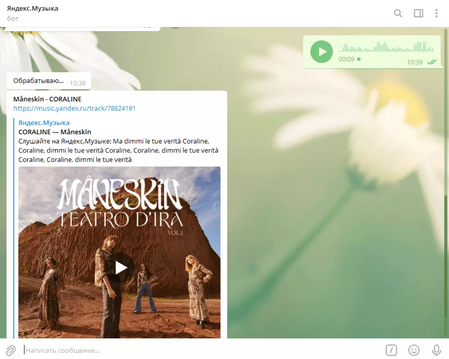The width and height of the screenshot is (449, 359).
Task: Click 'CORALINE — Måneskin' preview heading
Action: pyautogui.click(x=55, y=132)
